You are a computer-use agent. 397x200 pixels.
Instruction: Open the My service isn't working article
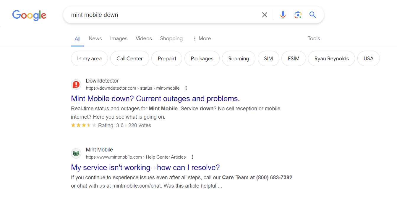tap(145, 167)
